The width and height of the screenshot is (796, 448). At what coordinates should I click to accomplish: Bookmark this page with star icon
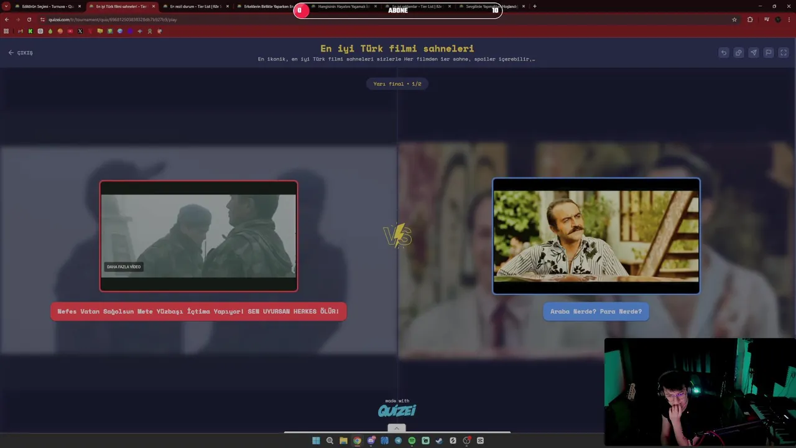pos(734,19)
